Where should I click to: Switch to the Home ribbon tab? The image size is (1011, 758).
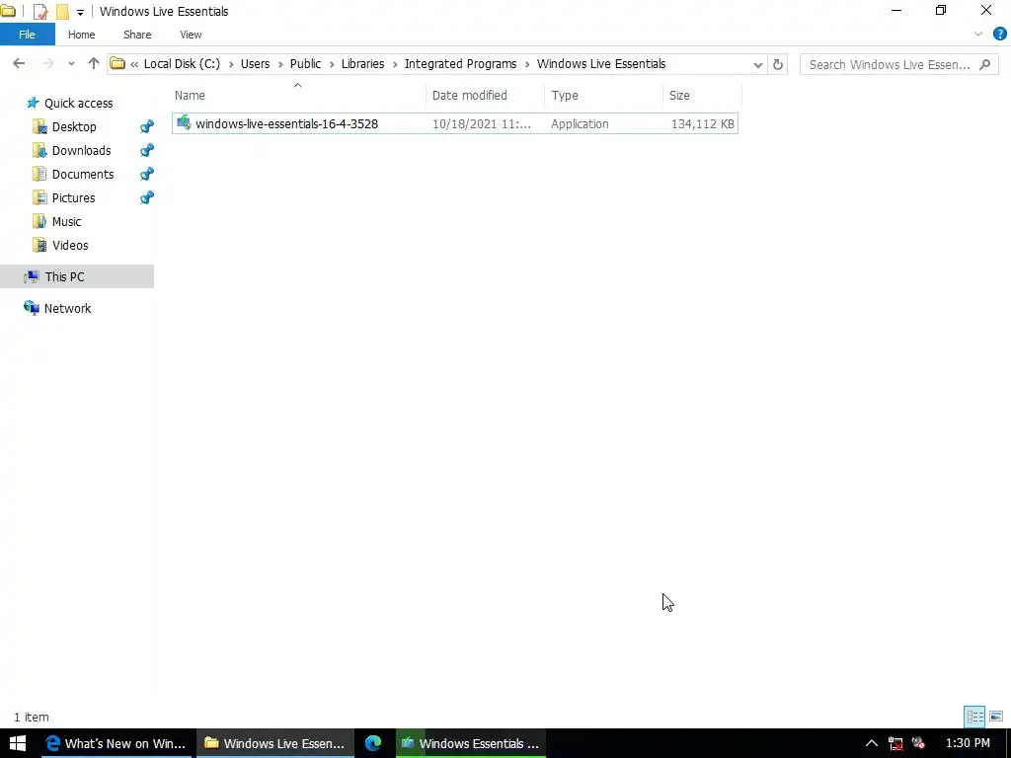81,35
